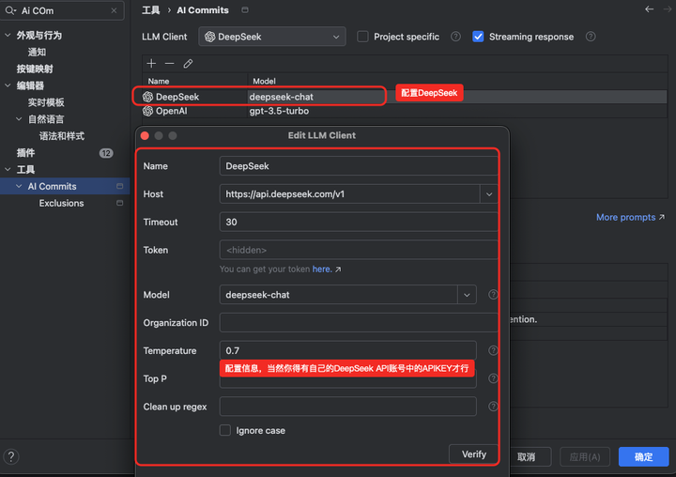
Task: Click the hidden Token input field
Action: (359, 250)
